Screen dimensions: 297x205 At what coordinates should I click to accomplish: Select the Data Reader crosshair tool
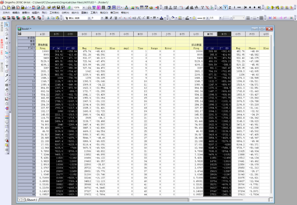[7, 39]
